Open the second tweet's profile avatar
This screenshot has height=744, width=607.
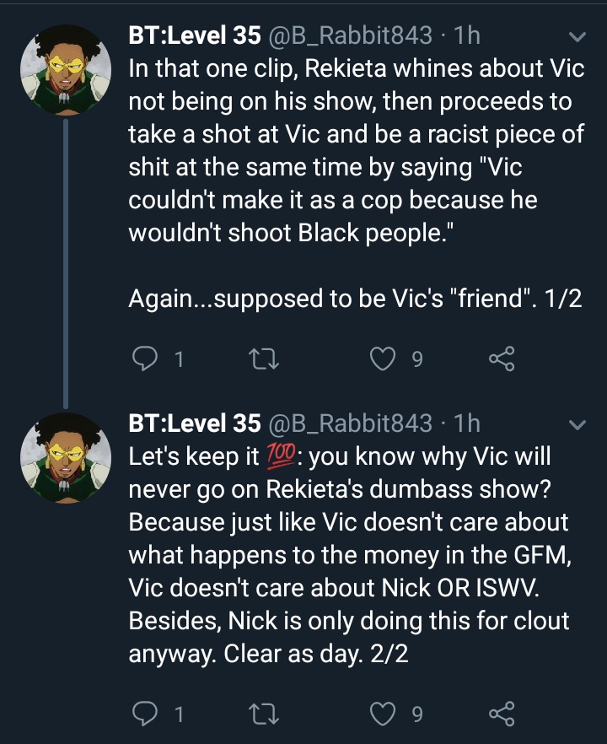pos(66,458)
